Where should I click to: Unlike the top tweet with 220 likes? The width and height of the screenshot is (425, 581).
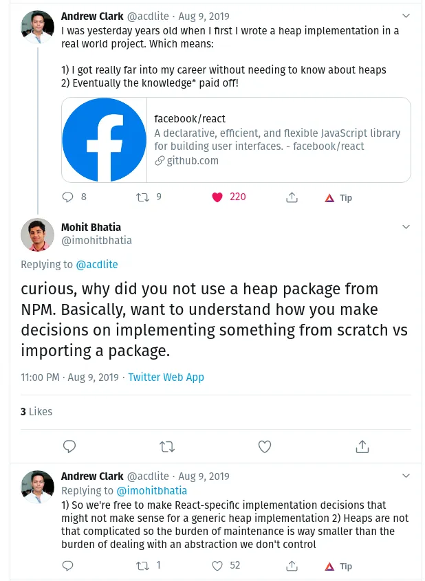tap(217, 197)
